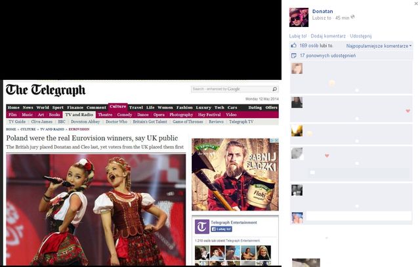Open the Luxury menu item

pyautogui.click(x=203, y=108)
